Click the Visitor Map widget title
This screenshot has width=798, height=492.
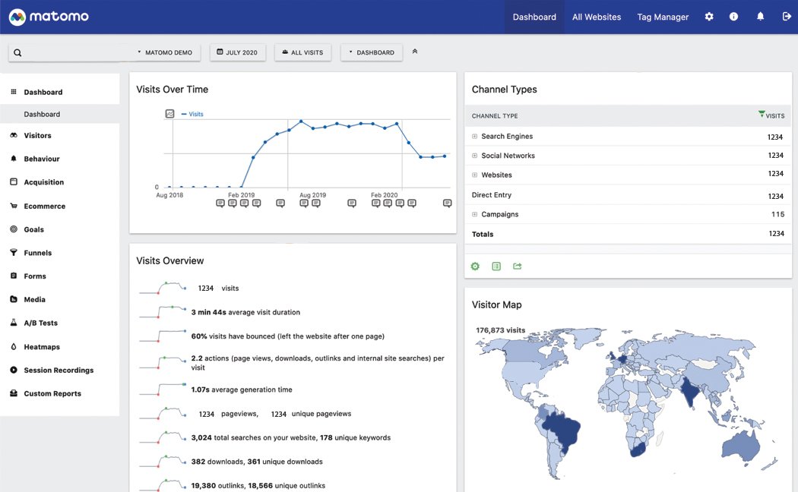tap(496, 305)
